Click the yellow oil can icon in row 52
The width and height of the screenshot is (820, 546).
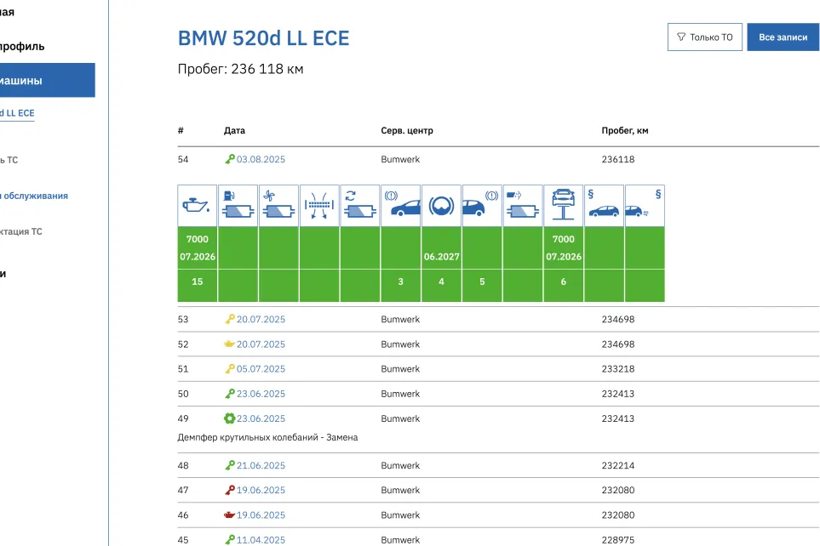(229, 344)
